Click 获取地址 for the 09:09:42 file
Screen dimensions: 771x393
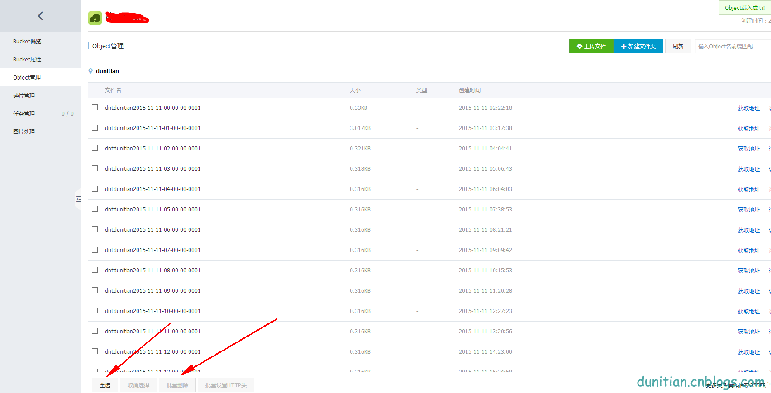[x=749, y=251]
